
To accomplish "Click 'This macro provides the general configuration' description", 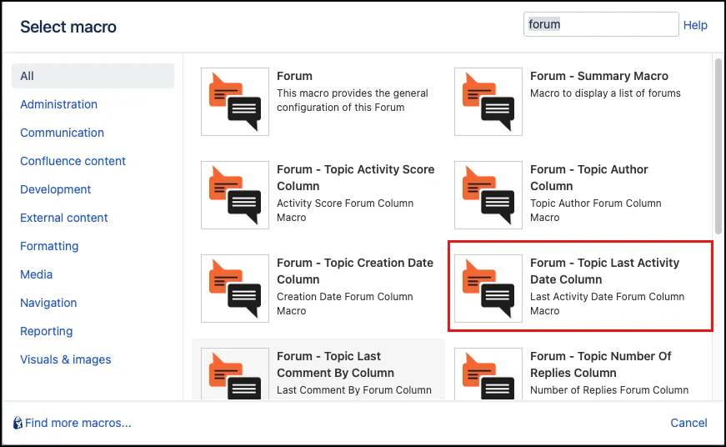I will coord(353,100).
